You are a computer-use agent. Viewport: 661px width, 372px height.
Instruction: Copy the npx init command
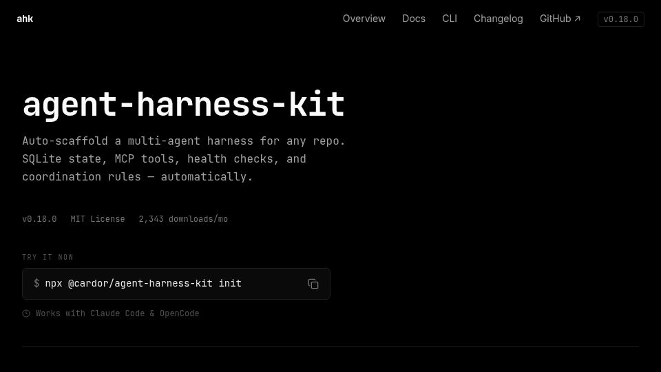pyautogui.click(x=313, y=284)
